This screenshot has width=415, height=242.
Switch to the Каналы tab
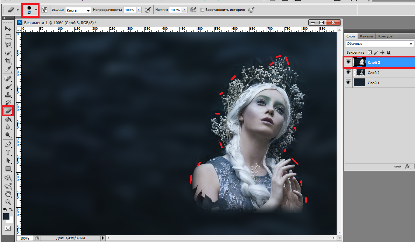click(366, 36)
